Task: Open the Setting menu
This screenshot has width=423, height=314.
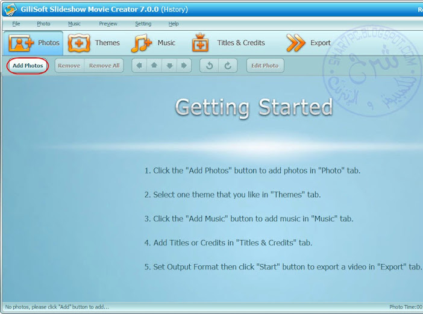Action: click(143, 24)
